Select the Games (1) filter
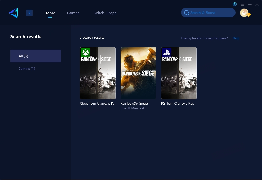Image resolution: width=262 pixels, height=180 pixels. pyautogui.click(x=27, y=69)
